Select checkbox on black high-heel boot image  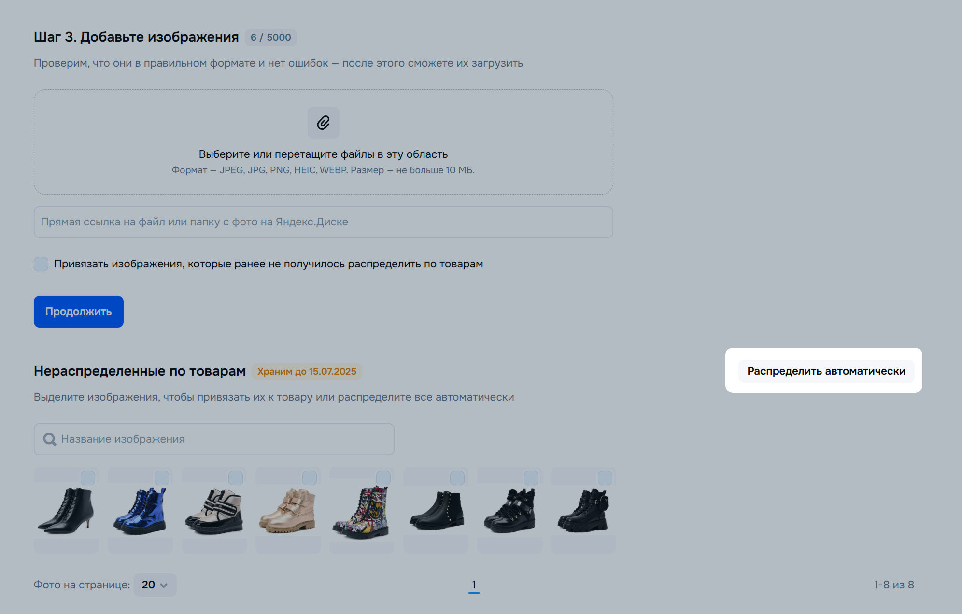coord(88,478)
